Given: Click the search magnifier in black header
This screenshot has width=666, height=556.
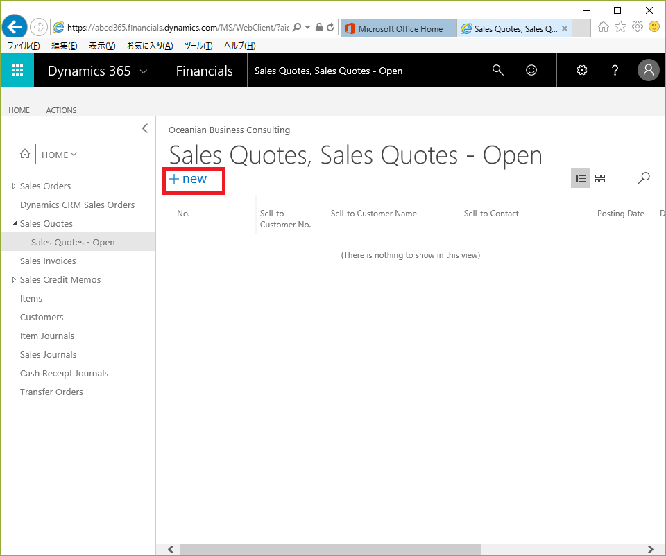Looking at the screenshot, I should click(498, 70).
